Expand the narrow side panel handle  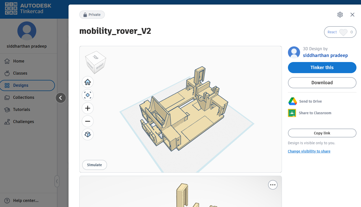coord(57,181)
